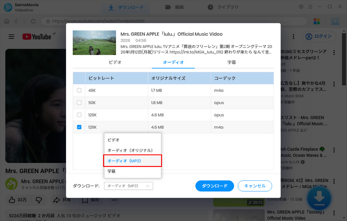Click the dialog video title text
Image resolution: width=347 pixels, height=221 pixels.
point(172,34)
